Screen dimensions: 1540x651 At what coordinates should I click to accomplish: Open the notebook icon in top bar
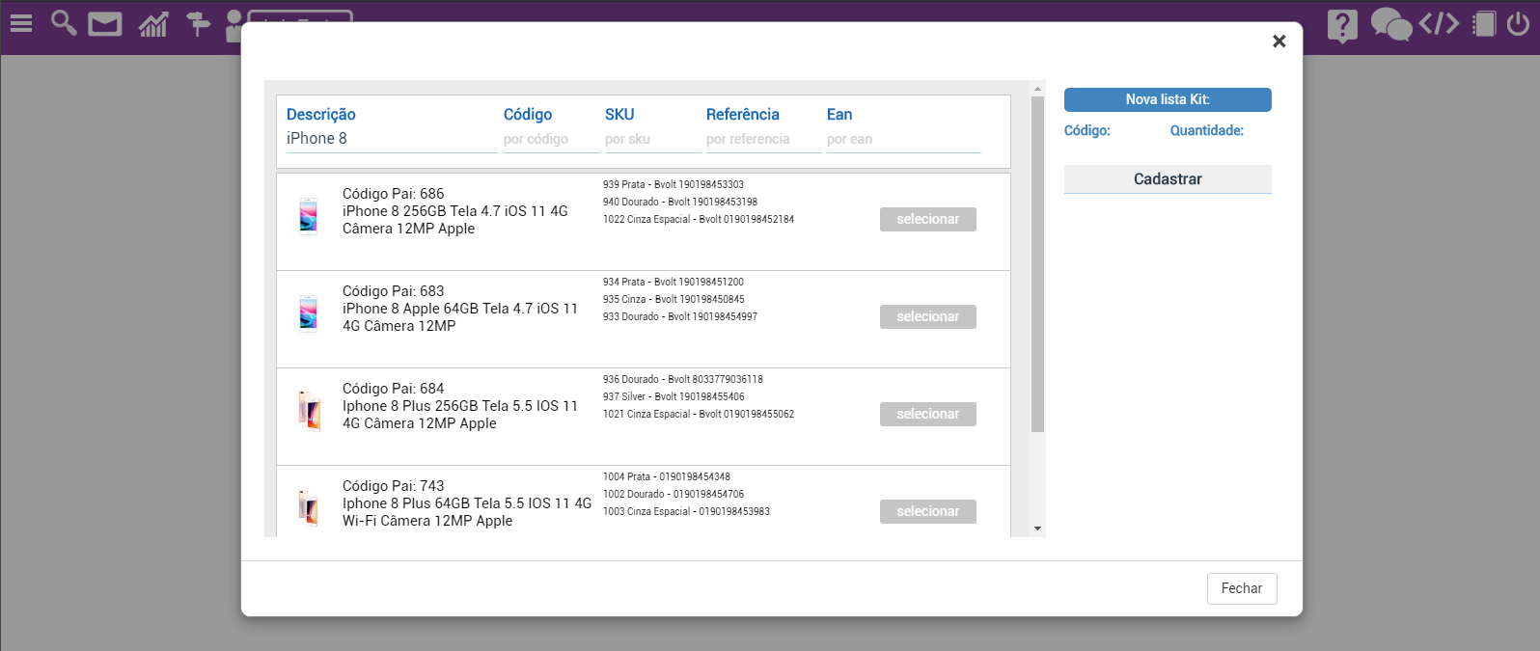pos(1484,23)
